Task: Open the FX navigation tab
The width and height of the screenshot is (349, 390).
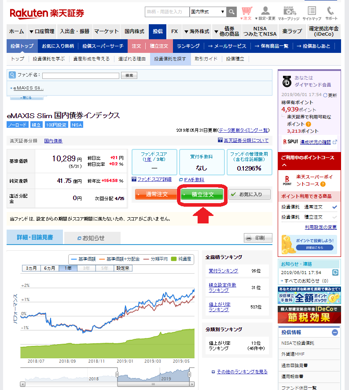Action: pos(174,32)
